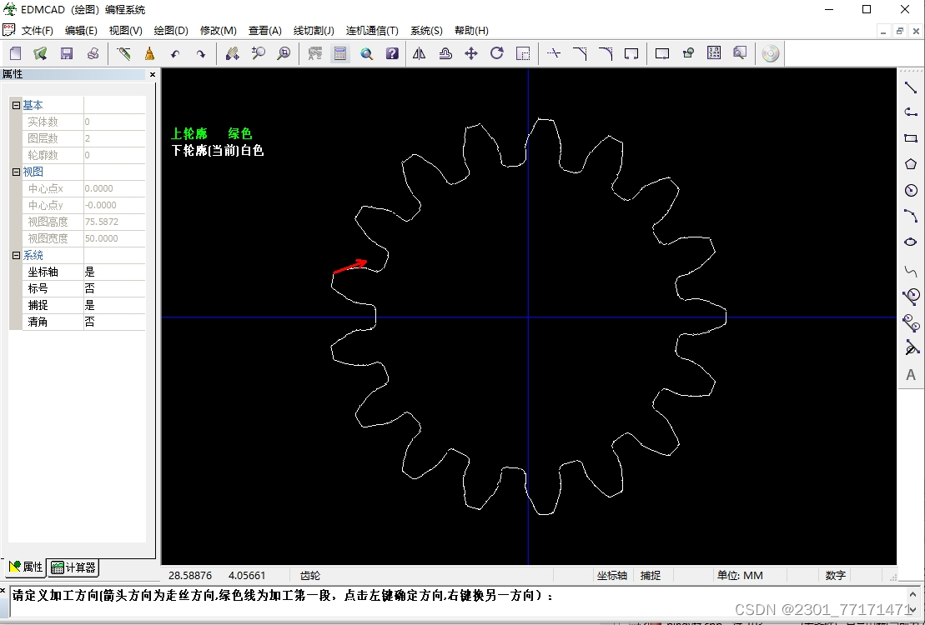The image size is (925, 625).
Task: Toggle 坐标轴 in the status bar
Action: click(611, 576)
